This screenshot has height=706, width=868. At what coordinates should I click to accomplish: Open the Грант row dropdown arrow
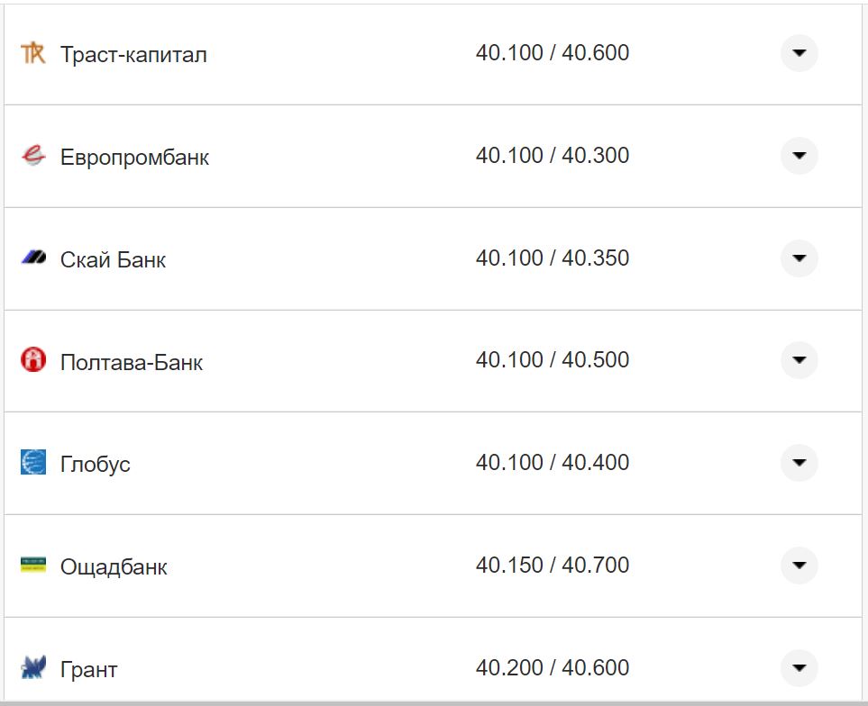tap(799, 668)
